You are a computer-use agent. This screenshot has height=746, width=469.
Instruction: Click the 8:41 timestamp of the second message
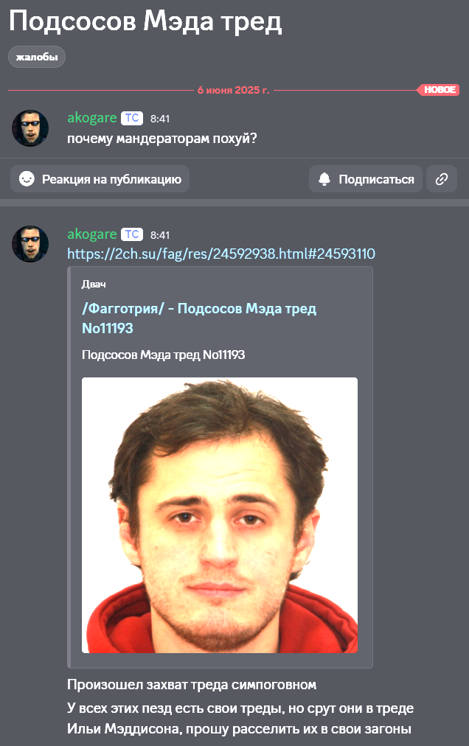point(160,235)
